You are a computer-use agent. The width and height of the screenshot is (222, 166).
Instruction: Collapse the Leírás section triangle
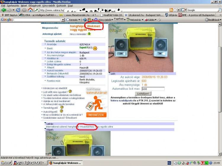click(45, 123)
